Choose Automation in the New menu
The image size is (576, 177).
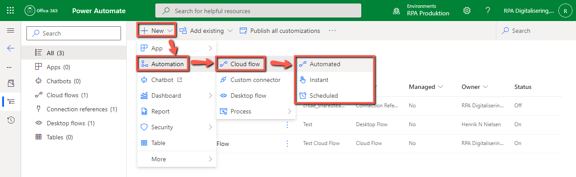click(x=176, y=64)
